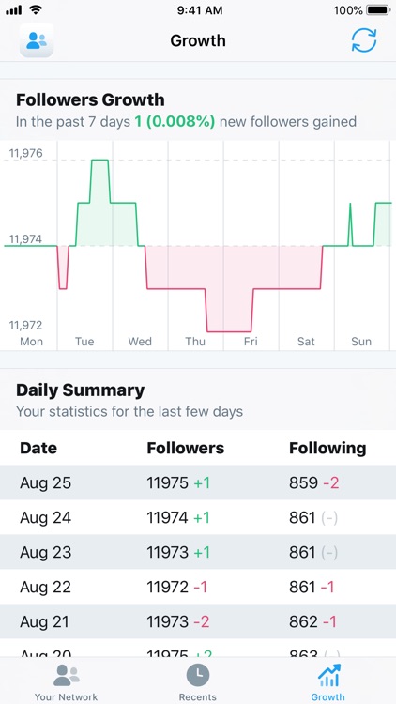This screenshot has width=396, height=704.
Task: Tap the Aug 25 summary row
Action: (198, 482)
